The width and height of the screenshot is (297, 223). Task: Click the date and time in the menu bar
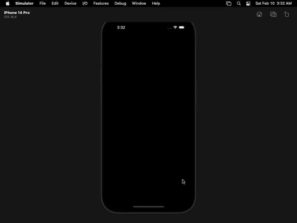pyautogui.click(x=274, y=3)
